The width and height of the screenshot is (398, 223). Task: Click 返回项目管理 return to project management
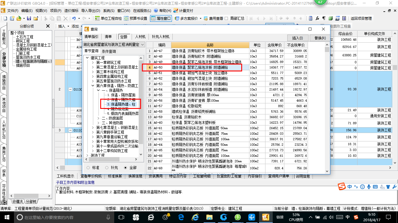tap(361, 18)
